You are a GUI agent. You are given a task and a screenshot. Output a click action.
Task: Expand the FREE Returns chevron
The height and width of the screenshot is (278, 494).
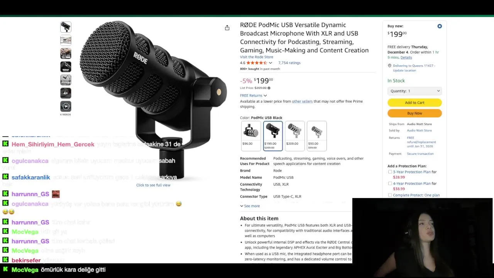pyautogui.click(x=265, y=96)
